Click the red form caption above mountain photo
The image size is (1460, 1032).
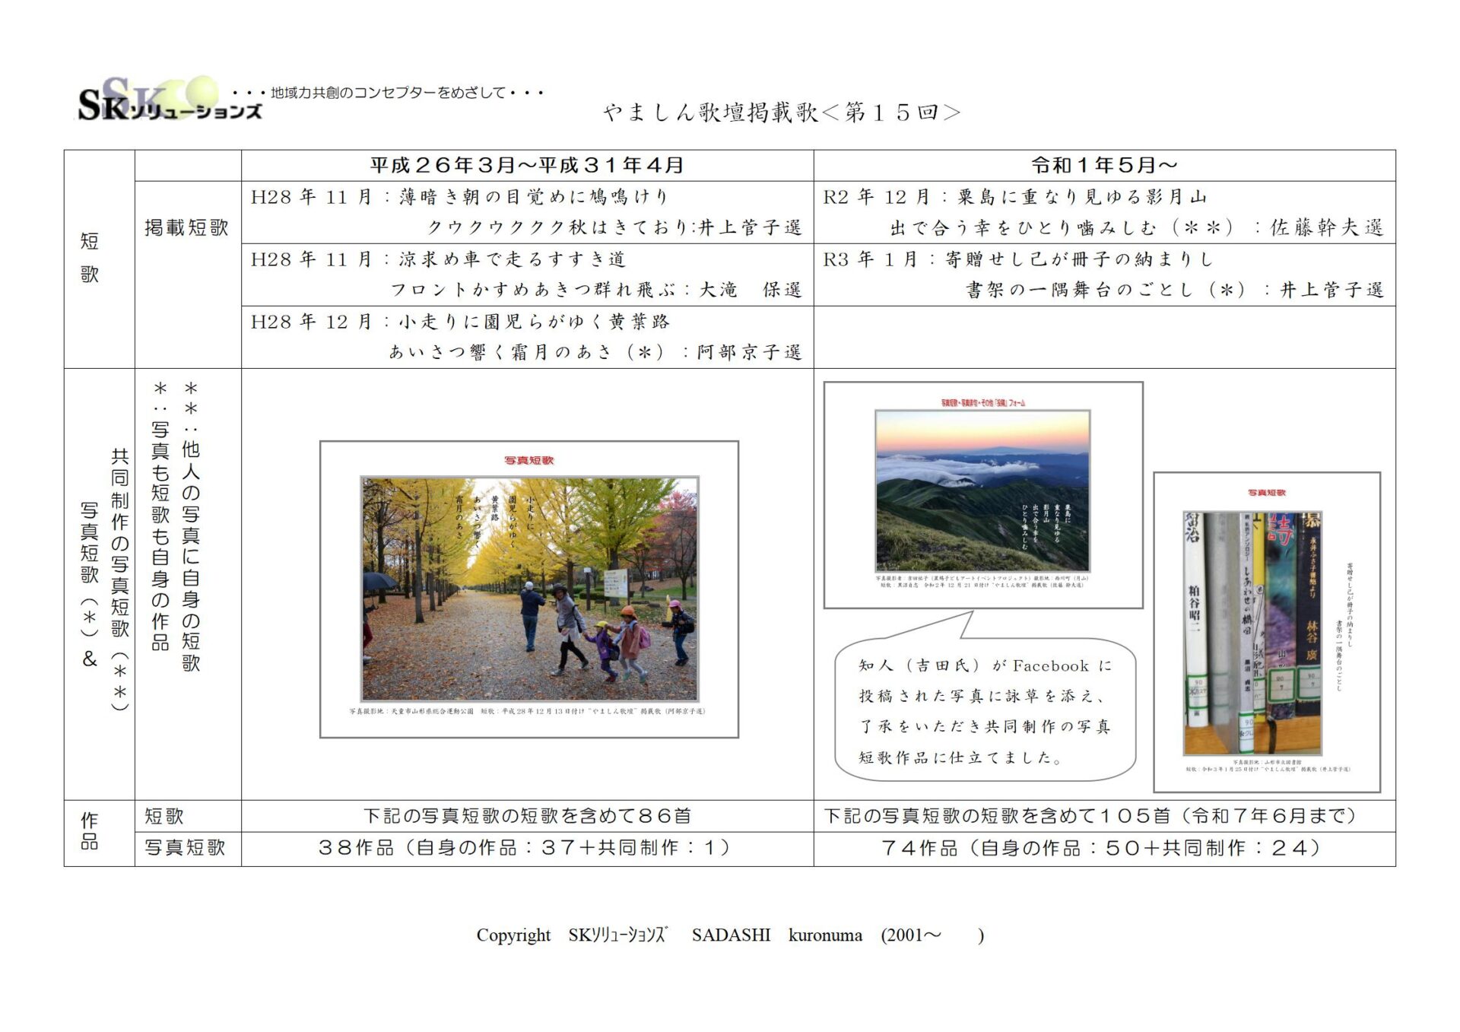(982, 402)
